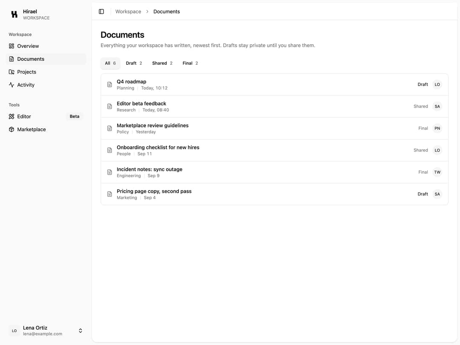Viewport: 460px width, 345px height.
Task: Open Marketplace in the sidebar
Action: click(46, 129)
